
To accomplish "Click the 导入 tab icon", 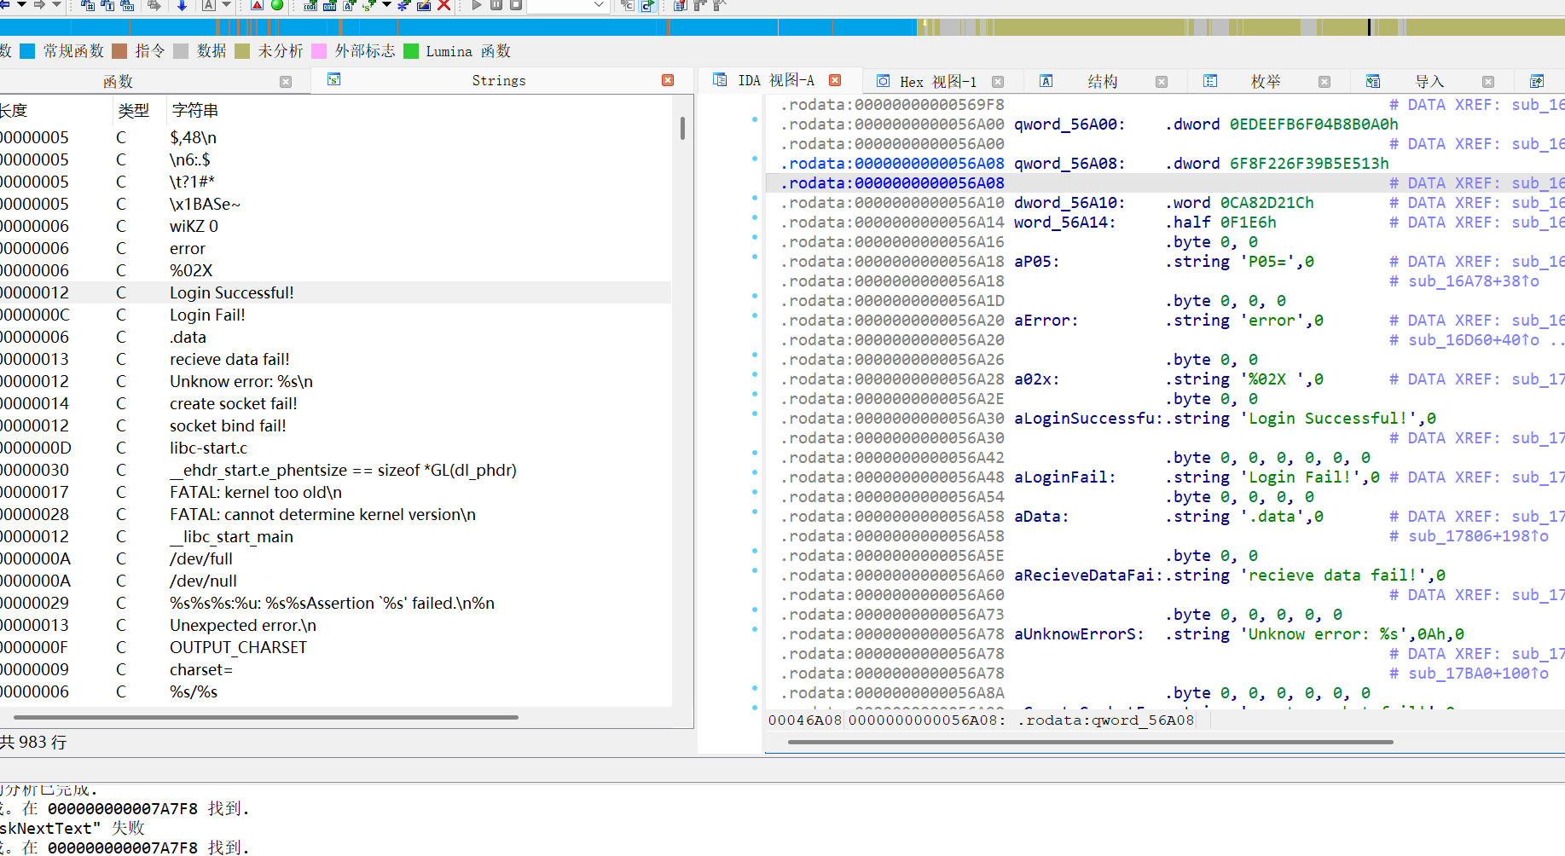I will pos(1372,81).
